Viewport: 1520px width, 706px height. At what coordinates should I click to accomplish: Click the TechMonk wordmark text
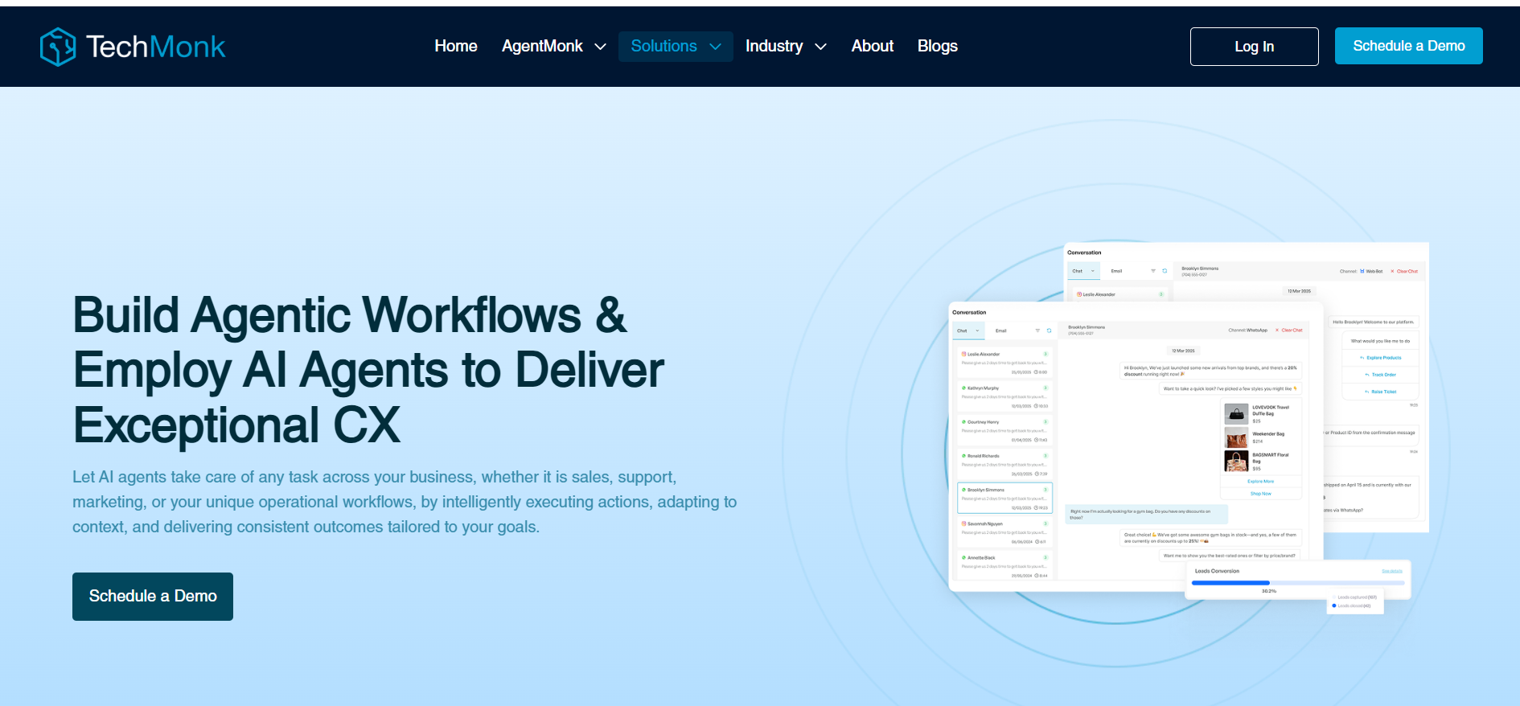155,47
